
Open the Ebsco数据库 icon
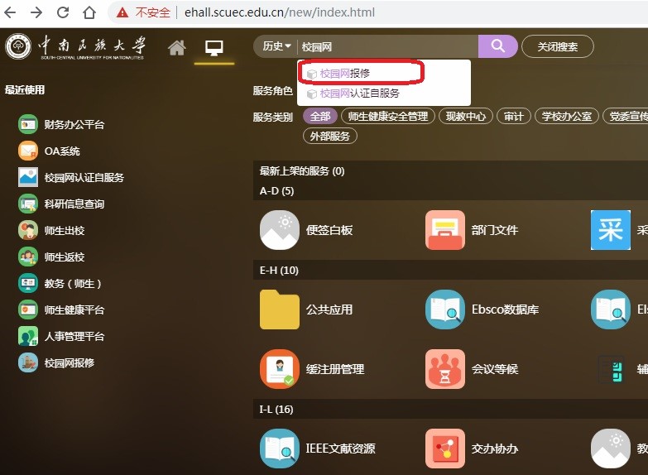coord(445,309)
